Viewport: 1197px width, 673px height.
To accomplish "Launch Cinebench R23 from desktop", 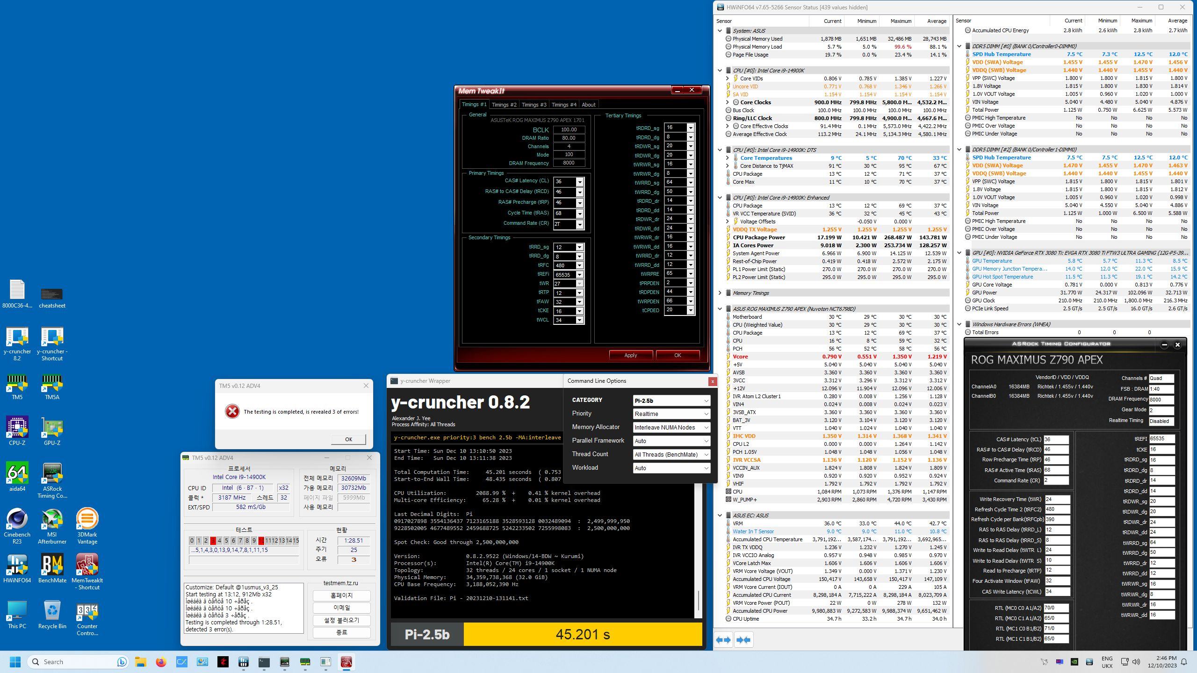I will (x=17, y=526).
